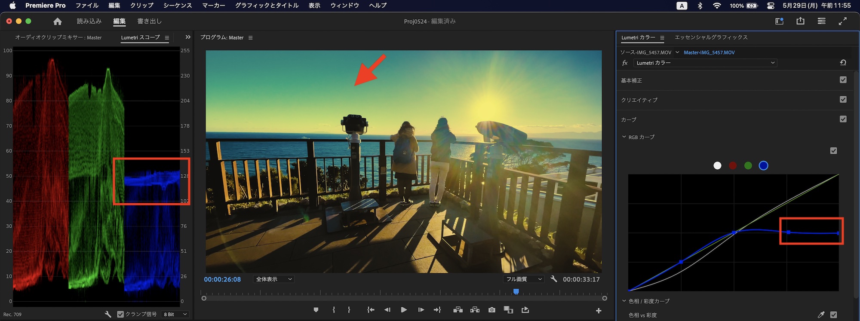Open the progress dashboard bars icon
The height and width of the screenshot is (321, 860).
(x=821, y=21)
